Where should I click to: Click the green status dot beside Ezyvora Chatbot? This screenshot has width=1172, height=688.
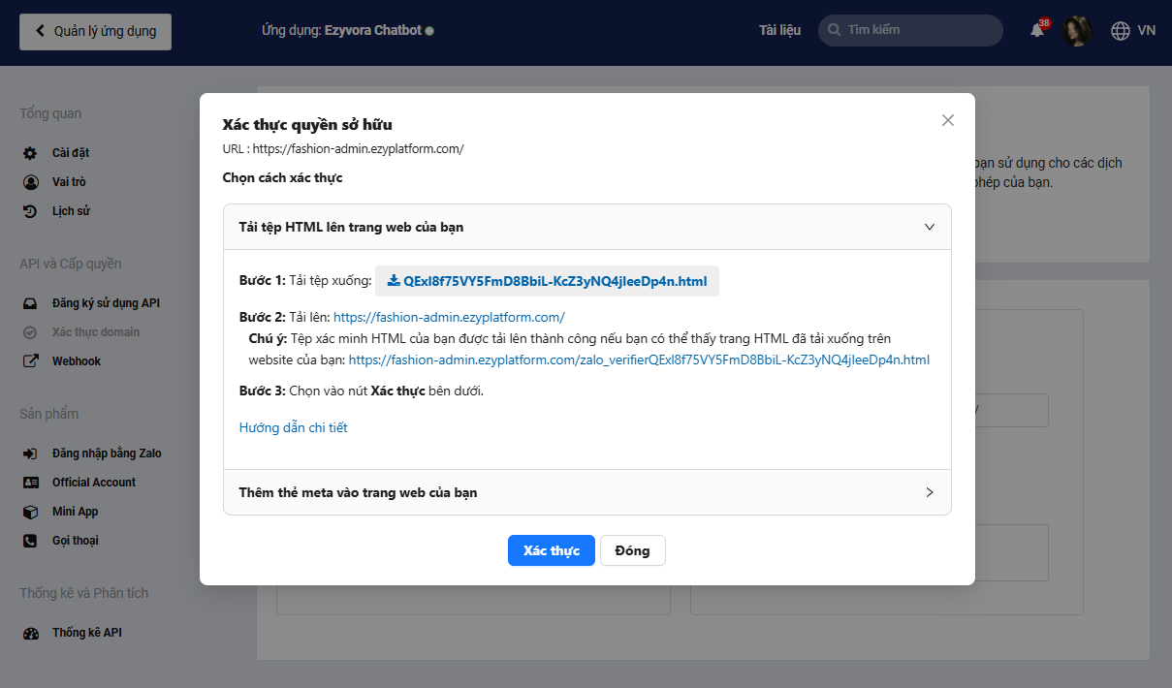(x=429, y=31)
